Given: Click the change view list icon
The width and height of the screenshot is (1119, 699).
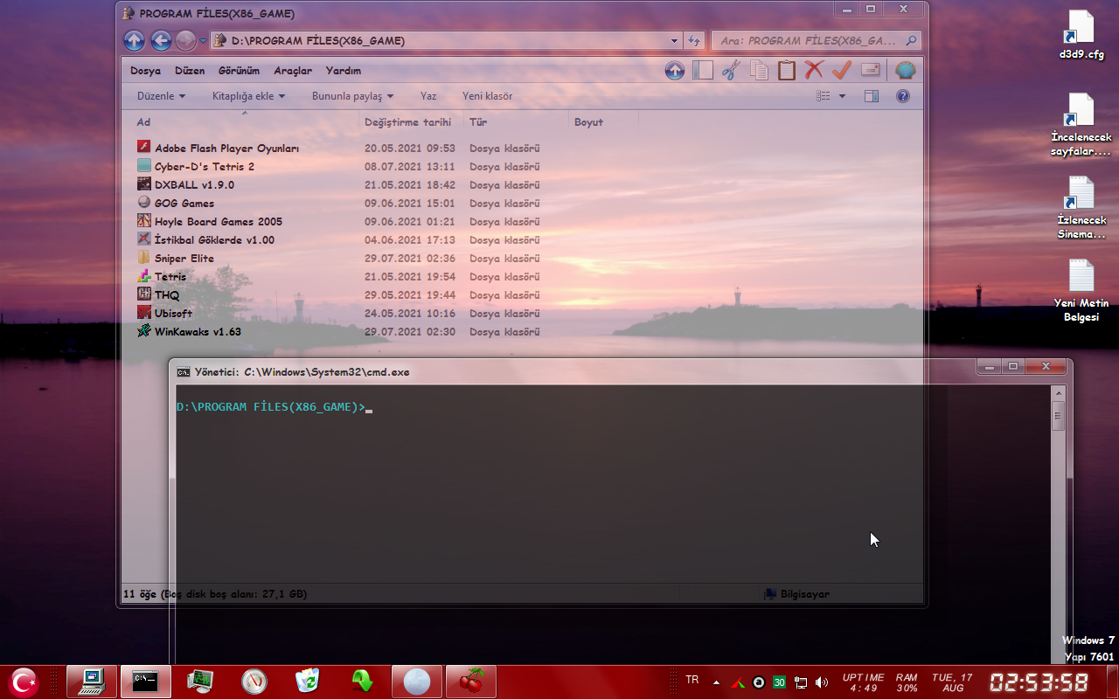Looking at the screenshot, I should (x=823, y=96).
